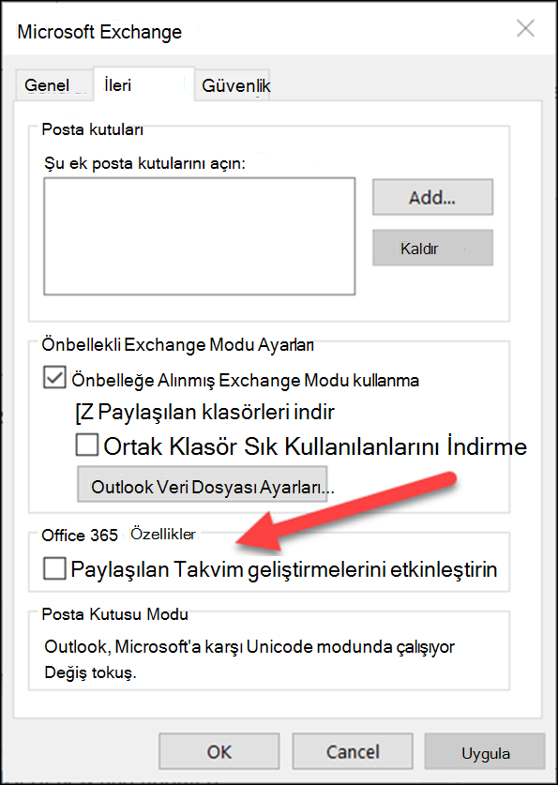Open the Güvenlik tab
The height and width of the screenshot is (785, 558).
coord(233,85)
